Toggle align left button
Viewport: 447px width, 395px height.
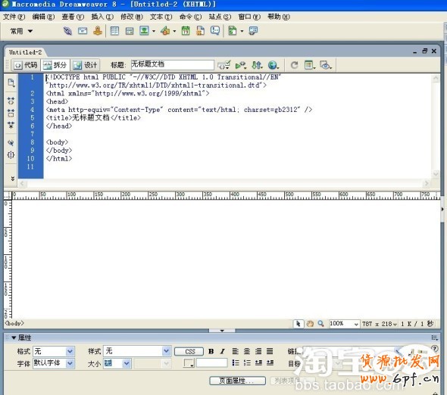click(235, 351)
